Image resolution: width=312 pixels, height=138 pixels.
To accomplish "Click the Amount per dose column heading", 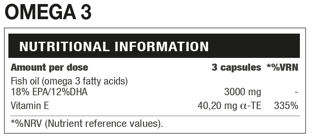I will (49, 67).
